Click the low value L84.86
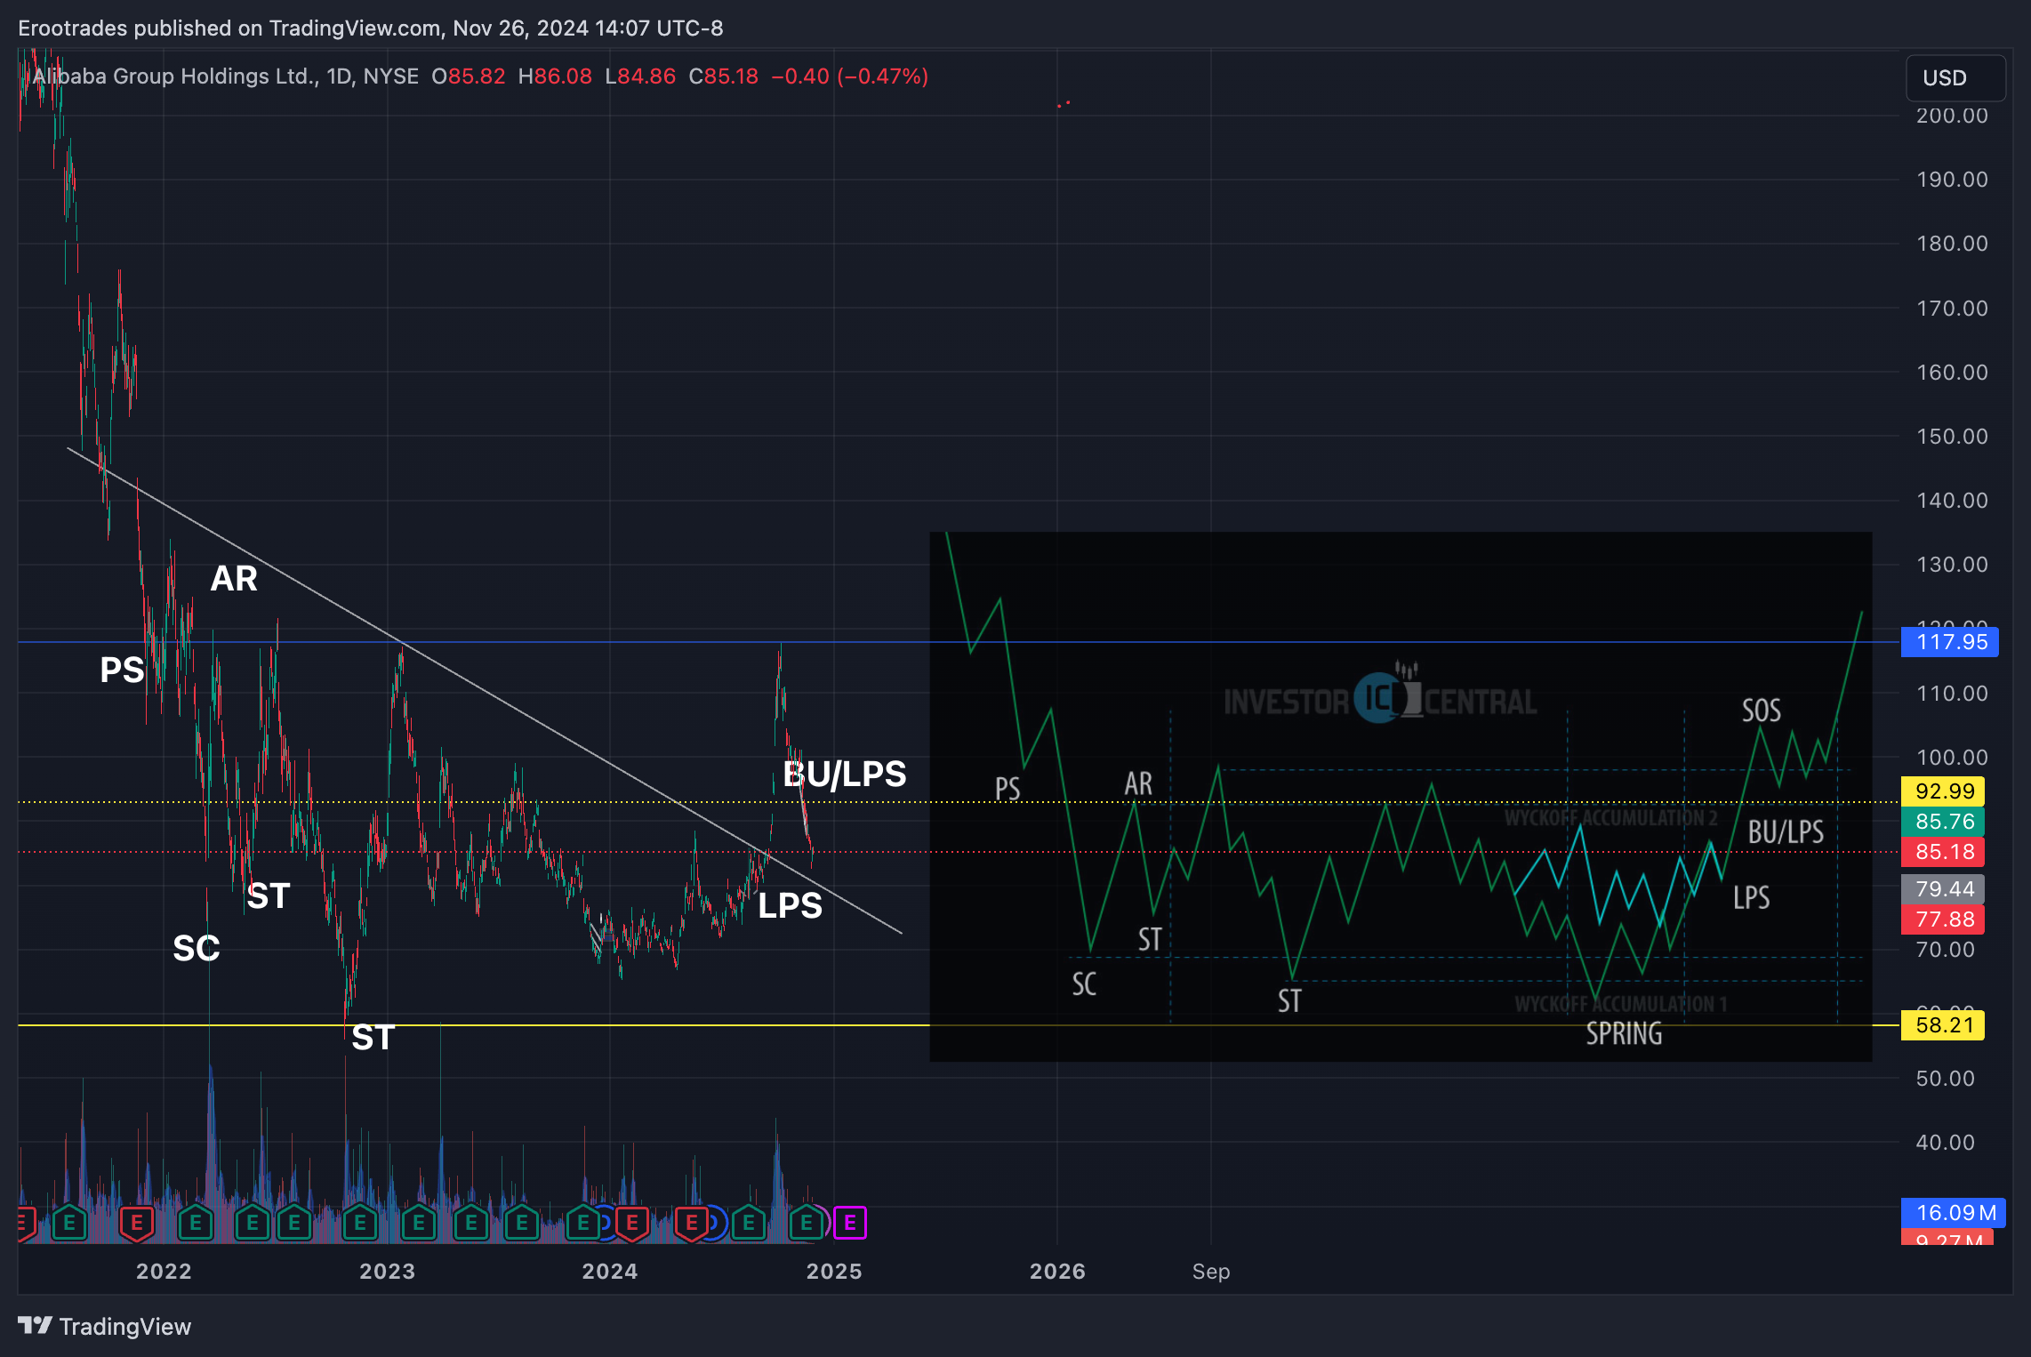This screenshot has height=1357, width=2031. pos(640,76)
